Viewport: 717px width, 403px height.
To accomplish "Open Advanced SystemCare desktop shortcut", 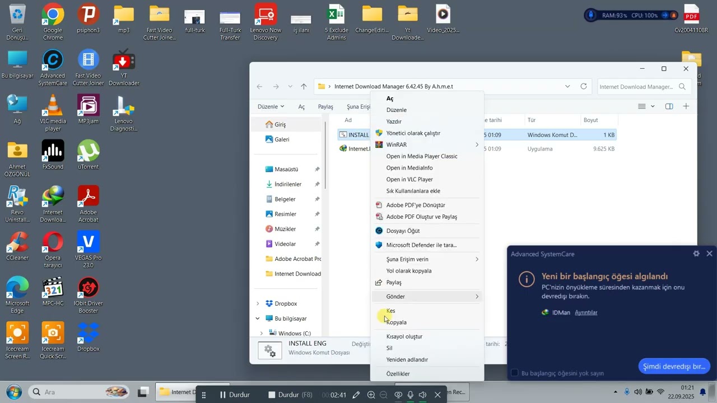I will pyautogui.click(x=53, y=68).
